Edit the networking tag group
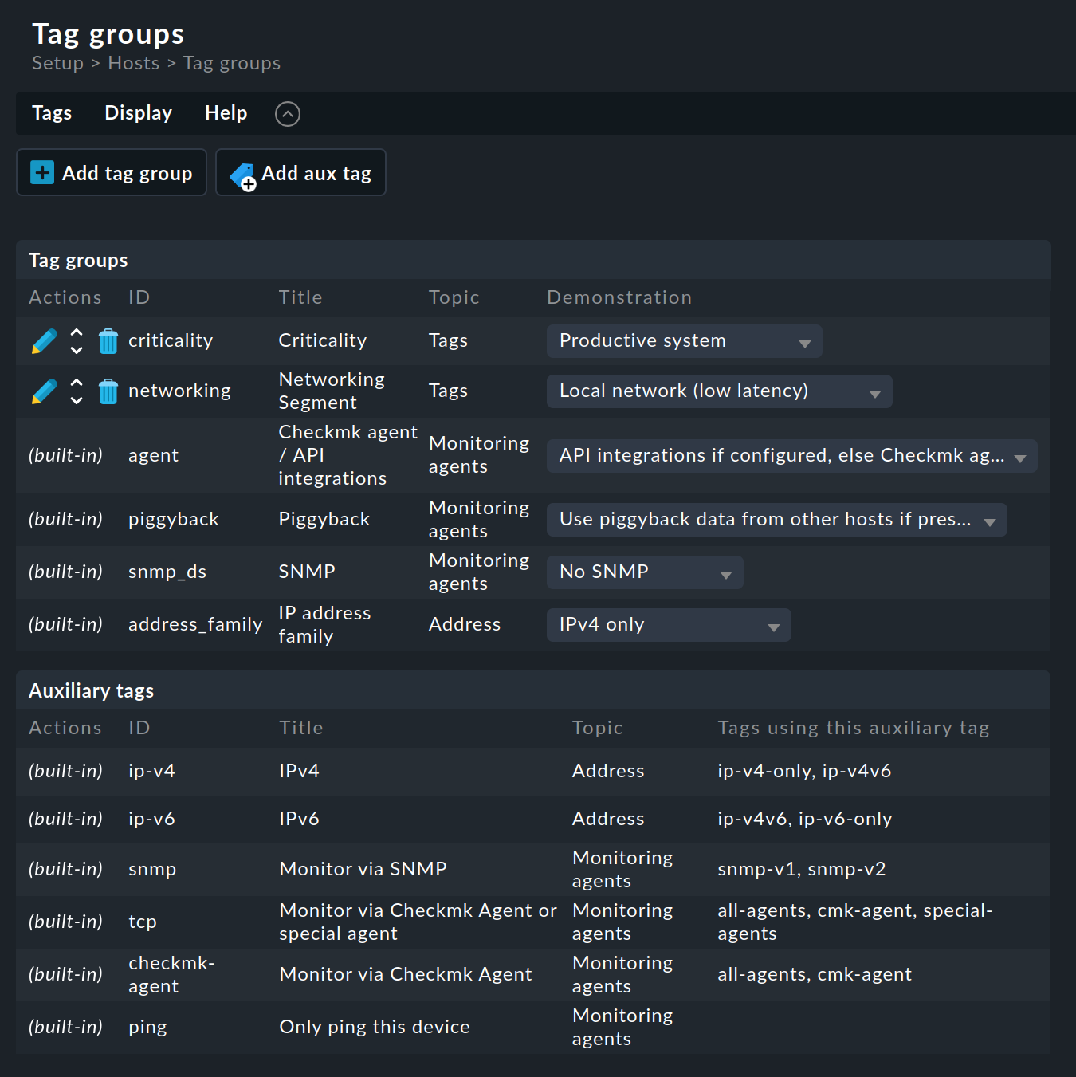Viewport: 1076px width, 1077px height. pyautogui.click(x=44, y=391)
